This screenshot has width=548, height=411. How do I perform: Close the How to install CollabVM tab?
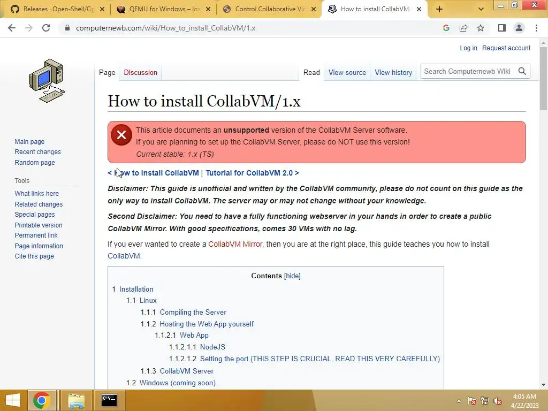click(419, 10)
